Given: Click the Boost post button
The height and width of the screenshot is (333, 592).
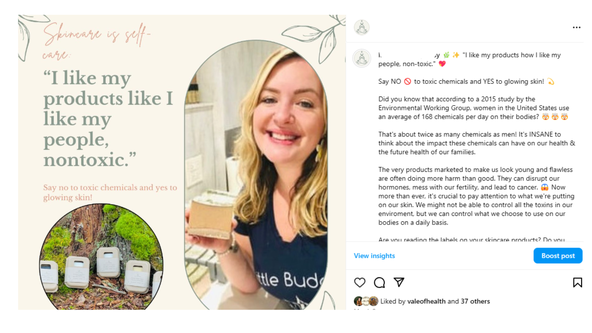Looking at the screenshot, I should tap(558, 256).
